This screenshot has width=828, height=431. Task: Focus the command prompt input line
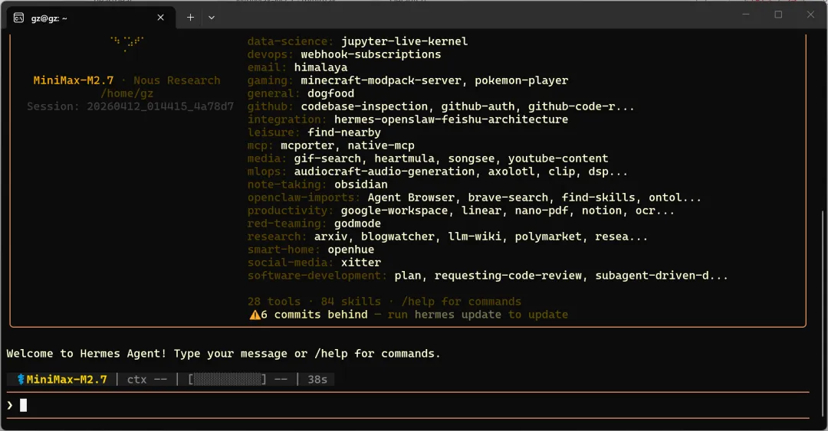pyautogui.click(x=408, y=405)
